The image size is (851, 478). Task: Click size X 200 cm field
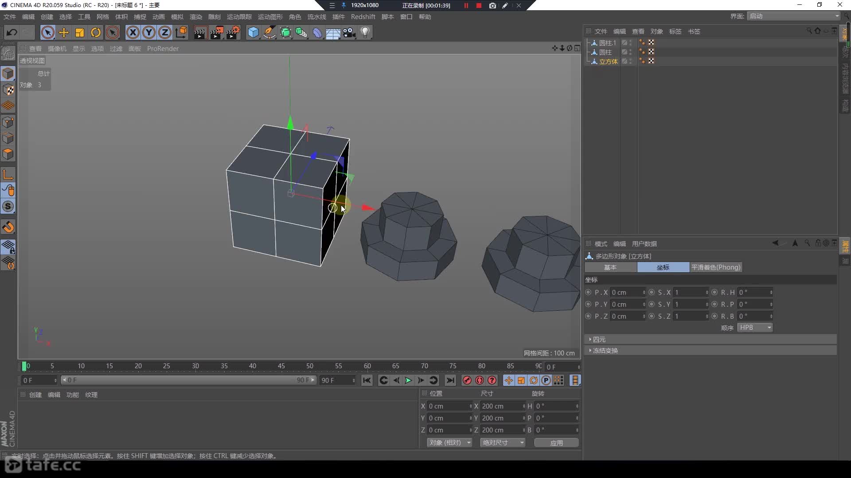pos(503,406)
